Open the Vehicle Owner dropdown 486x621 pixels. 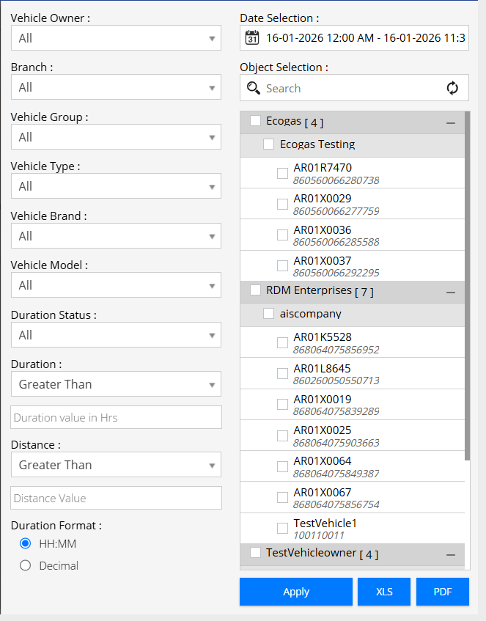[116, 38]
